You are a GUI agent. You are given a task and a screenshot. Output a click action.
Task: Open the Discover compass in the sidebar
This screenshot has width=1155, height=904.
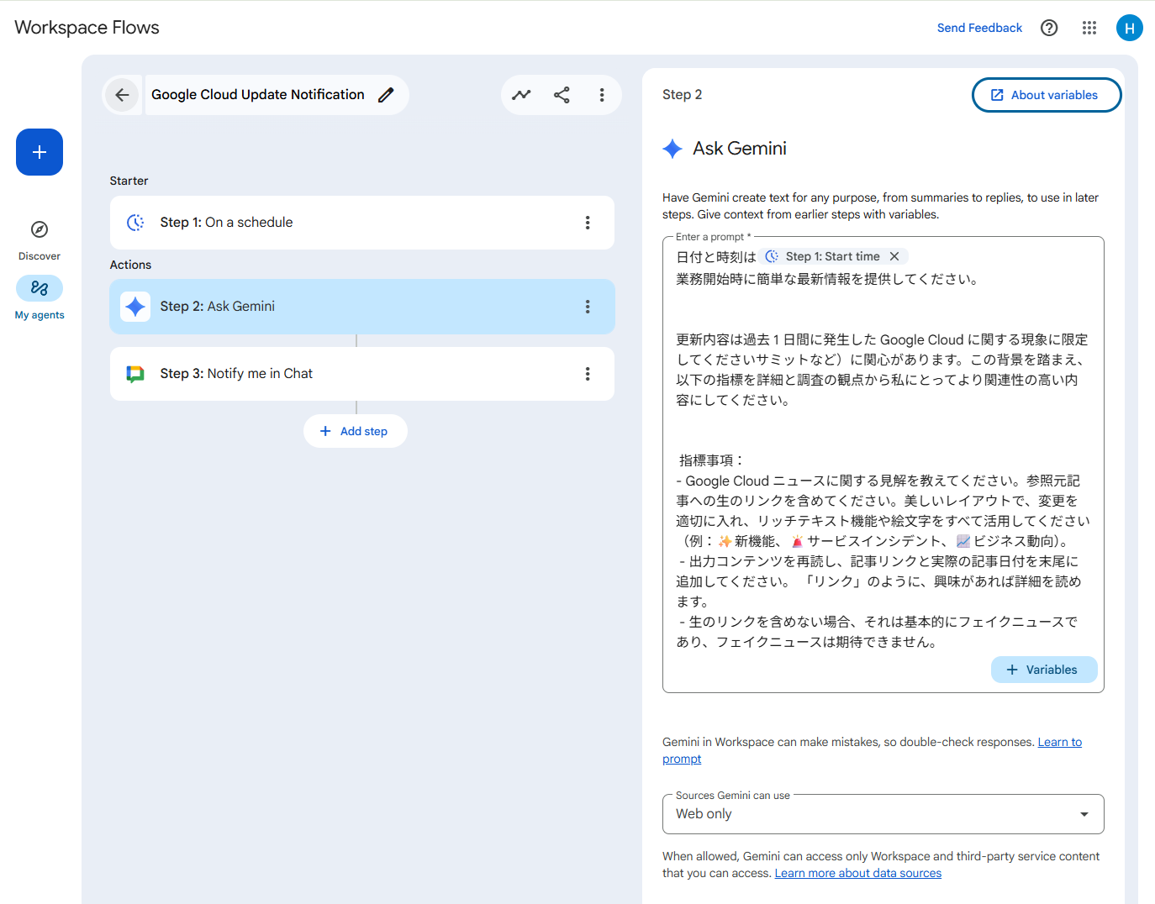(x=40, y=230)
